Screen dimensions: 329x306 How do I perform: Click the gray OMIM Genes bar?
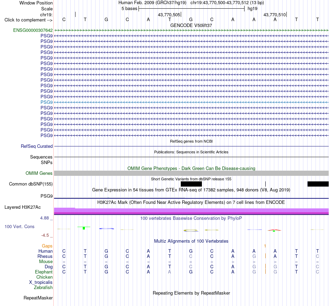pyautogui.click(x=191, y=173)
